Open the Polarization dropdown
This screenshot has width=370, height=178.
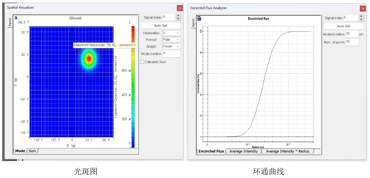point(172,33)
